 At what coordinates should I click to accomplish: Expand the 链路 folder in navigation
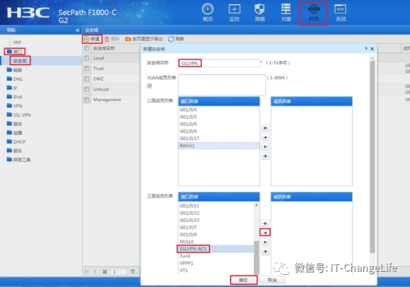pos(15,70)
